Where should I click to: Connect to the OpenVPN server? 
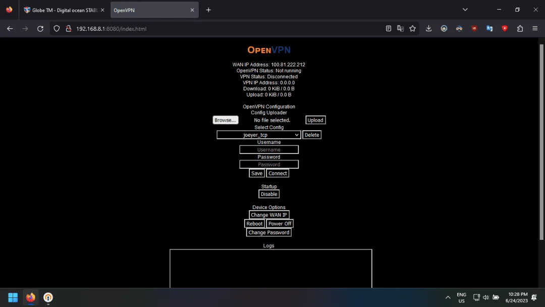click(278, 173)
